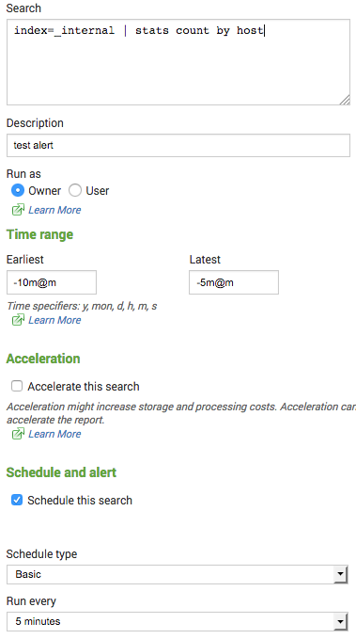Click the external link icon under Run as
Screen dimensions: 356x639
[18, 210]
